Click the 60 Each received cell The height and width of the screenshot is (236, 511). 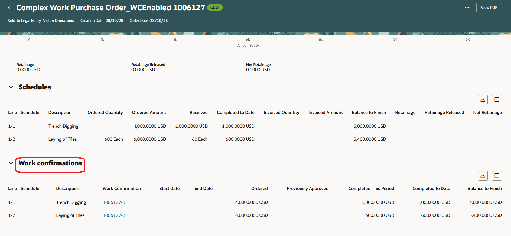coord(200,139)
